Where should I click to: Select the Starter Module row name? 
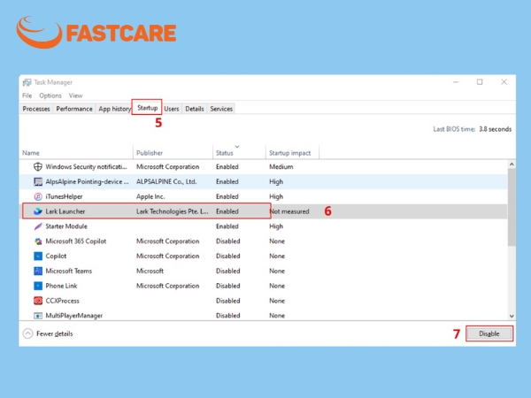(x=66, y=226)
